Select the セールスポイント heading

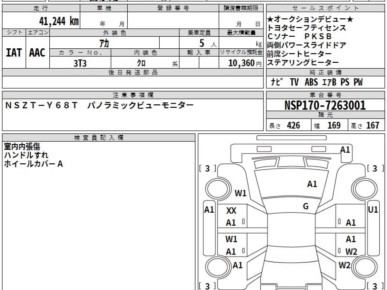tap(326, 8)
